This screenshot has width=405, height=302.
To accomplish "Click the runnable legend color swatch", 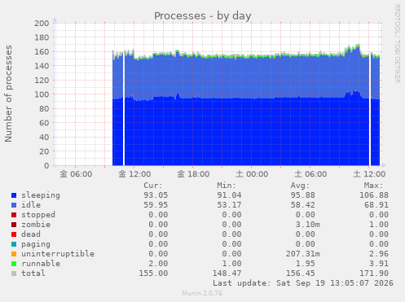I will (x=14, y=264).
